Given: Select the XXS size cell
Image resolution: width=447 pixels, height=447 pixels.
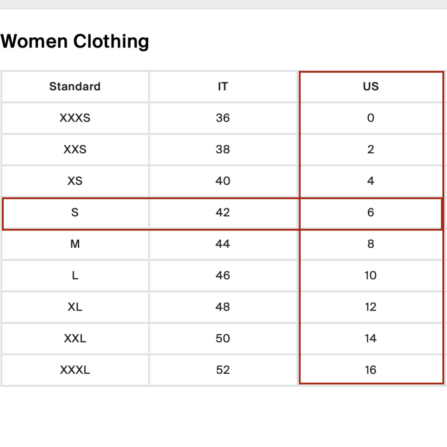Looking at the screenshot, I should (75, 149).
